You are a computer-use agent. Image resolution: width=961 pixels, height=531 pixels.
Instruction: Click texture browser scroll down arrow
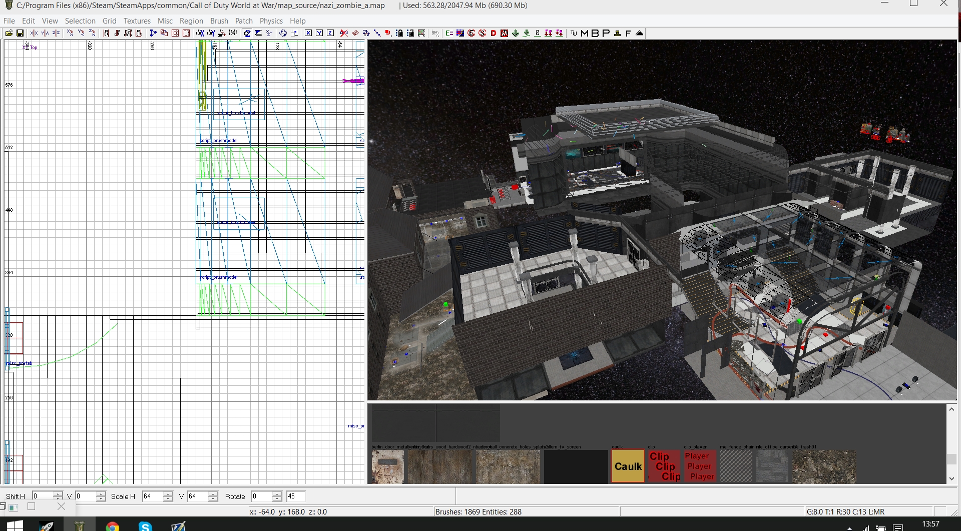pyautogui.click(x=951, y=478)
